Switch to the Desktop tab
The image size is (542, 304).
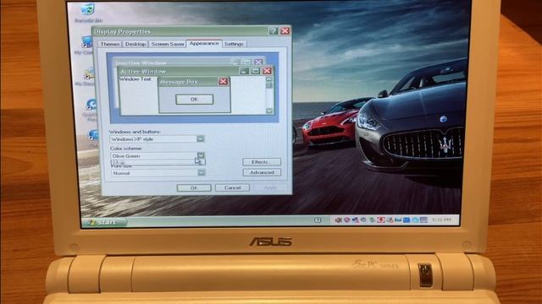click(135, 44)
